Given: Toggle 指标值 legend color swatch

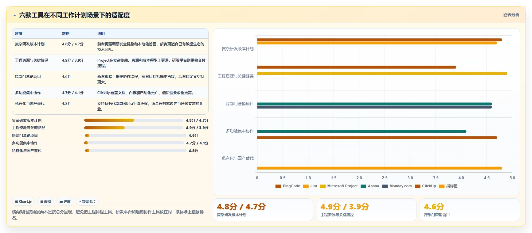Looking at the screenshot, I should click(442, 186).
